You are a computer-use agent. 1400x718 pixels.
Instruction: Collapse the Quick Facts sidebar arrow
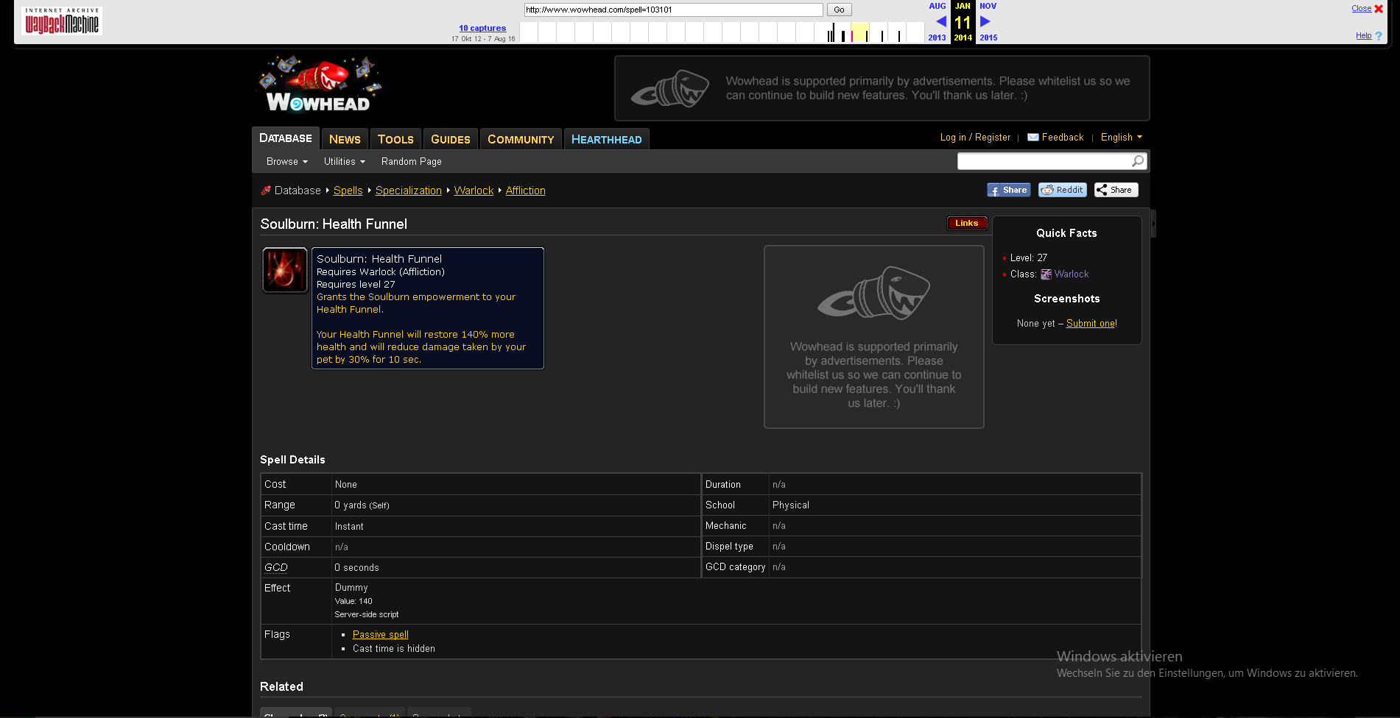pyautogui.click(x=1153, y=224)
